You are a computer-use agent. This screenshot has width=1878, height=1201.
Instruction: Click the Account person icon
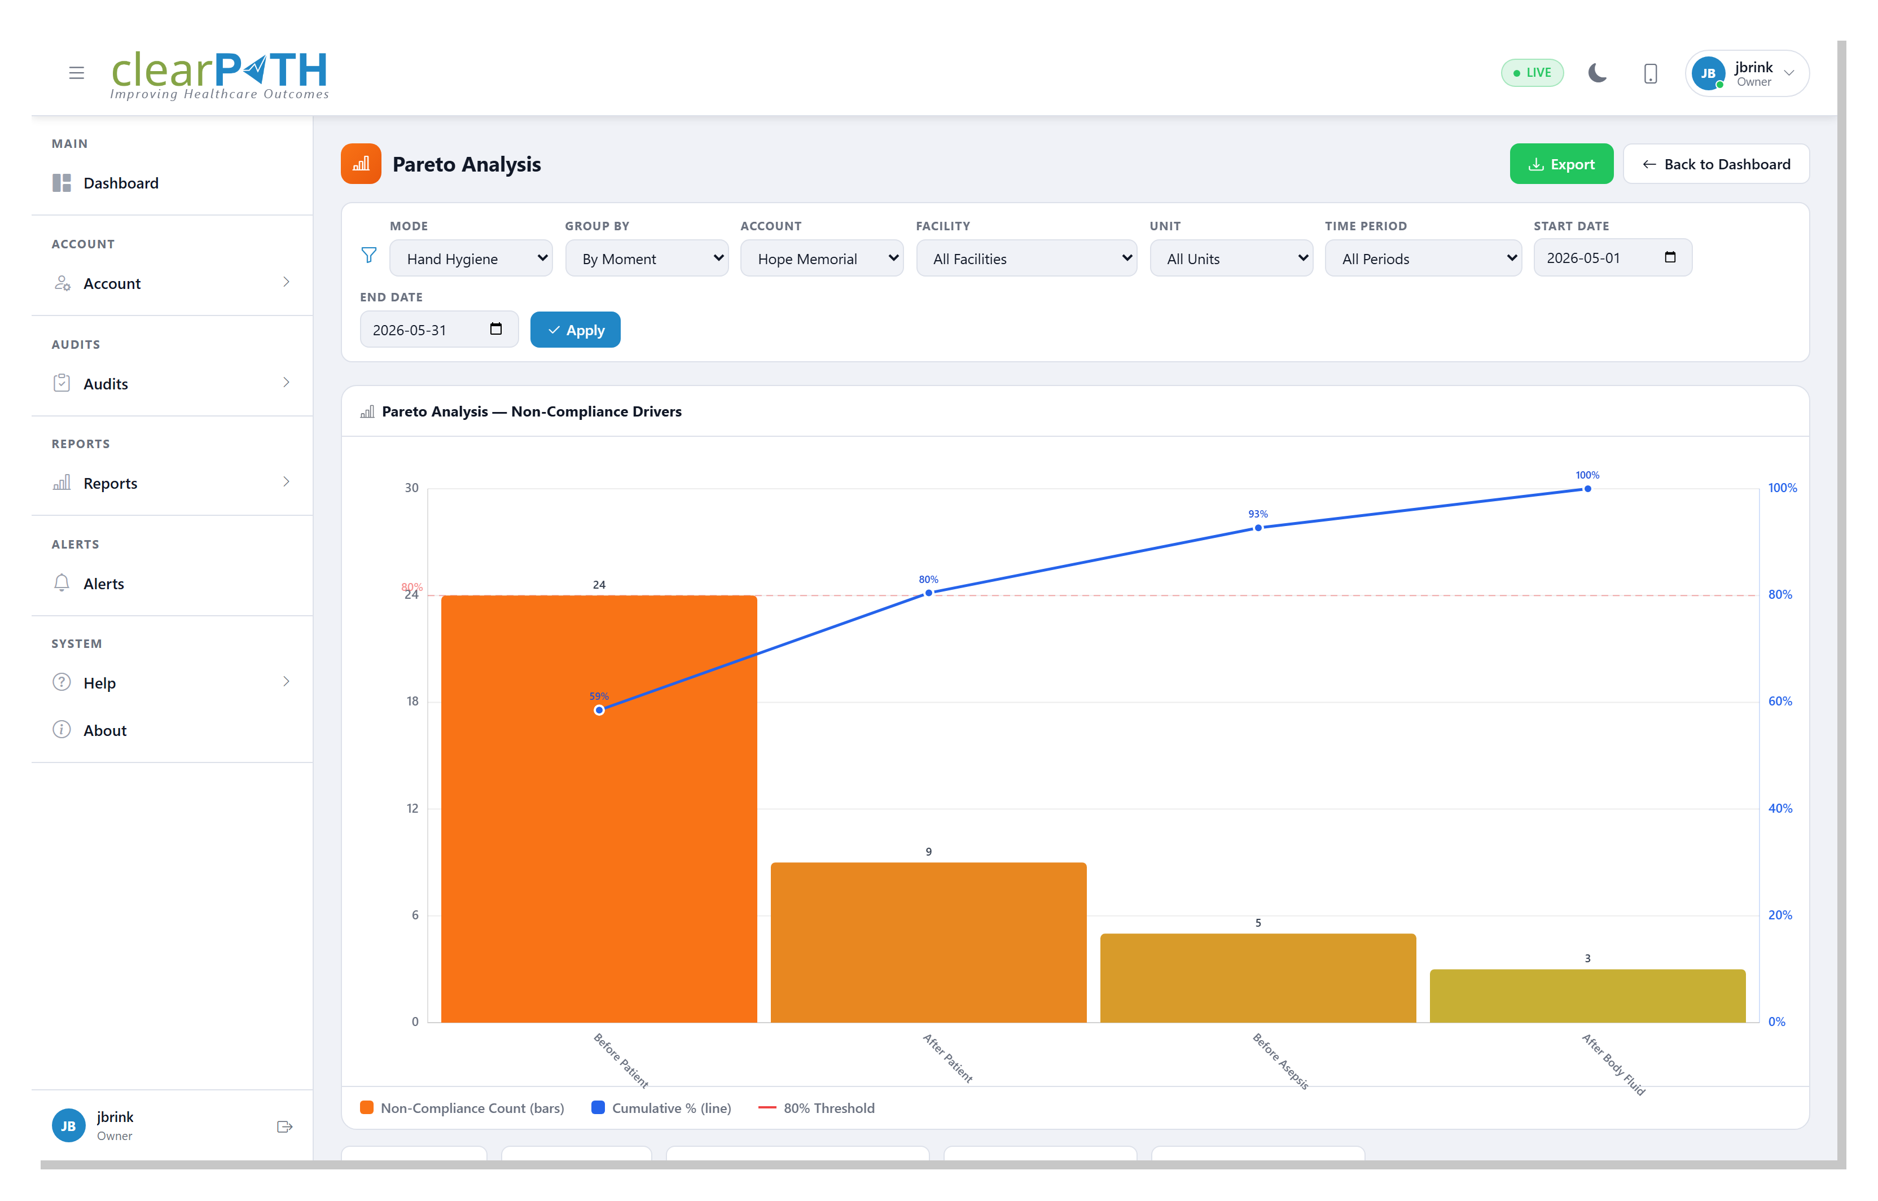point(63,283)
